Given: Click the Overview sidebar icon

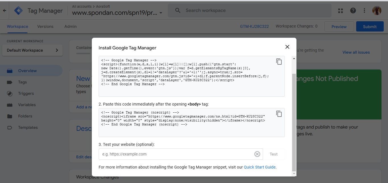Looking at the screenshot, I should pos(10,71).
